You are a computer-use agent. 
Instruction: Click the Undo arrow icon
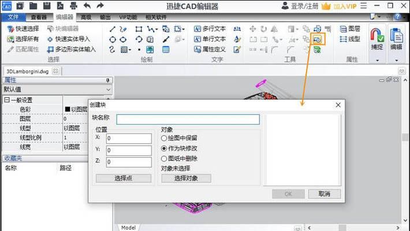[87, 6]
